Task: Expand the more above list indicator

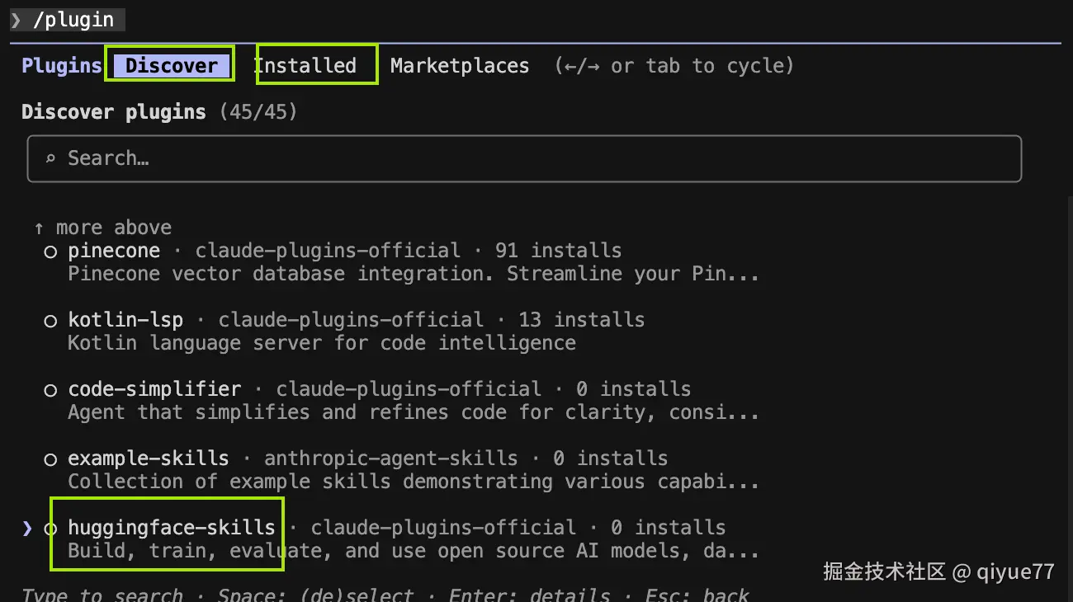Action: [113, 228]
